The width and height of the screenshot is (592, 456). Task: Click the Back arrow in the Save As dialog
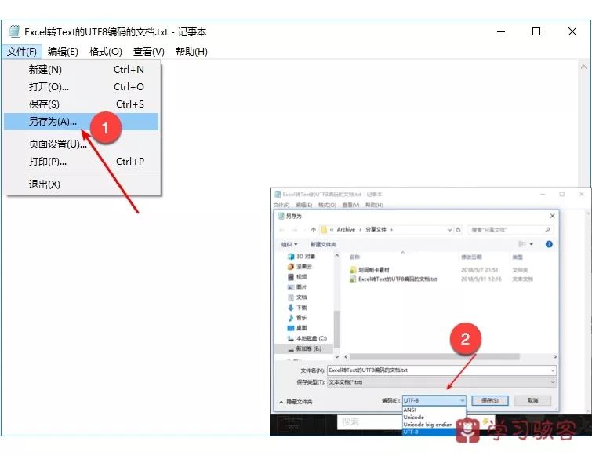(x=281, y=230)
